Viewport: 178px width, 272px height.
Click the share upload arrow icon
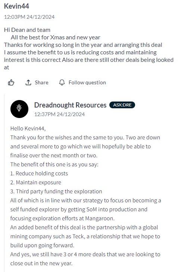pos(28,82)
